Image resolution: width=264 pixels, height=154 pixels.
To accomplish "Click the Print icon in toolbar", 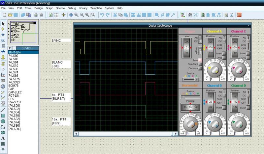I will coord(36,15).
